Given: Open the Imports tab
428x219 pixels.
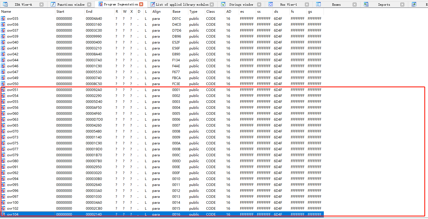Looking at the screenshot, I should point(384,5).
